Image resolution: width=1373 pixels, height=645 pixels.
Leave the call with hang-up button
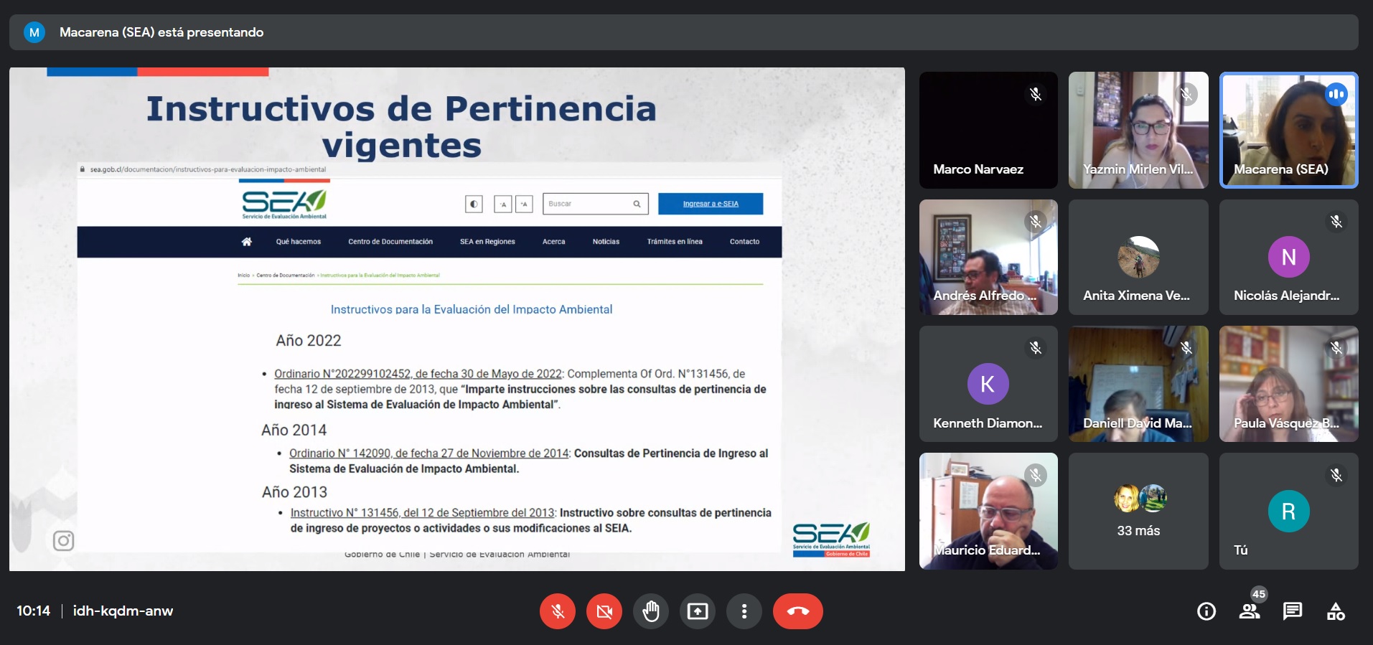point(798,611)
